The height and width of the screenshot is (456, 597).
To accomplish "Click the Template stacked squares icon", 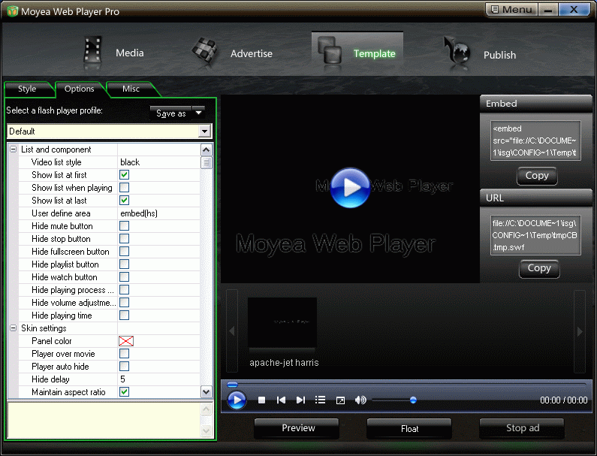I will point(330,50).
